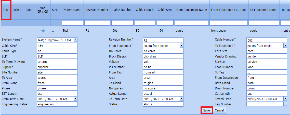Focus the Cable Size input field
This screenshot has width=290, height=115.
57,46
